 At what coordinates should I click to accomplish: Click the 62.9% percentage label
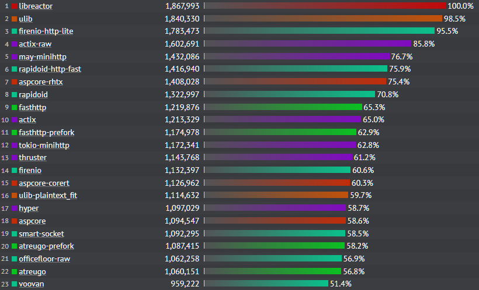coord(369,133)
